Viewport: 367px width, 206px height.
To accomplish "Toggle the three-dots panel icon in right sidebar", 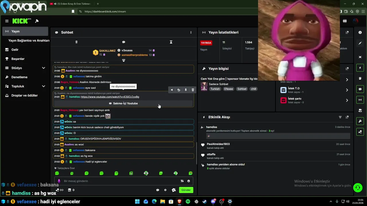I will [x=360, y=132].
